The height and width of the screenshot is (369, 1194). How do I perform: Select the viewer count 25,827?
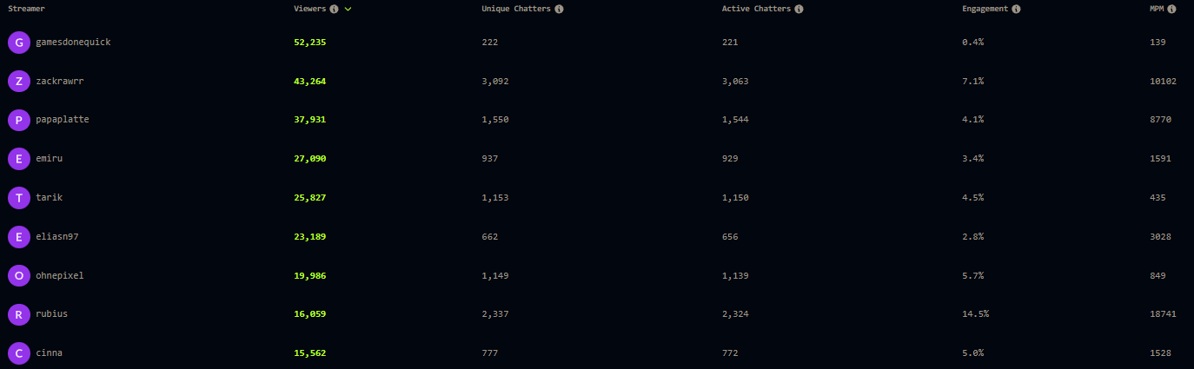tap(310, 198)
